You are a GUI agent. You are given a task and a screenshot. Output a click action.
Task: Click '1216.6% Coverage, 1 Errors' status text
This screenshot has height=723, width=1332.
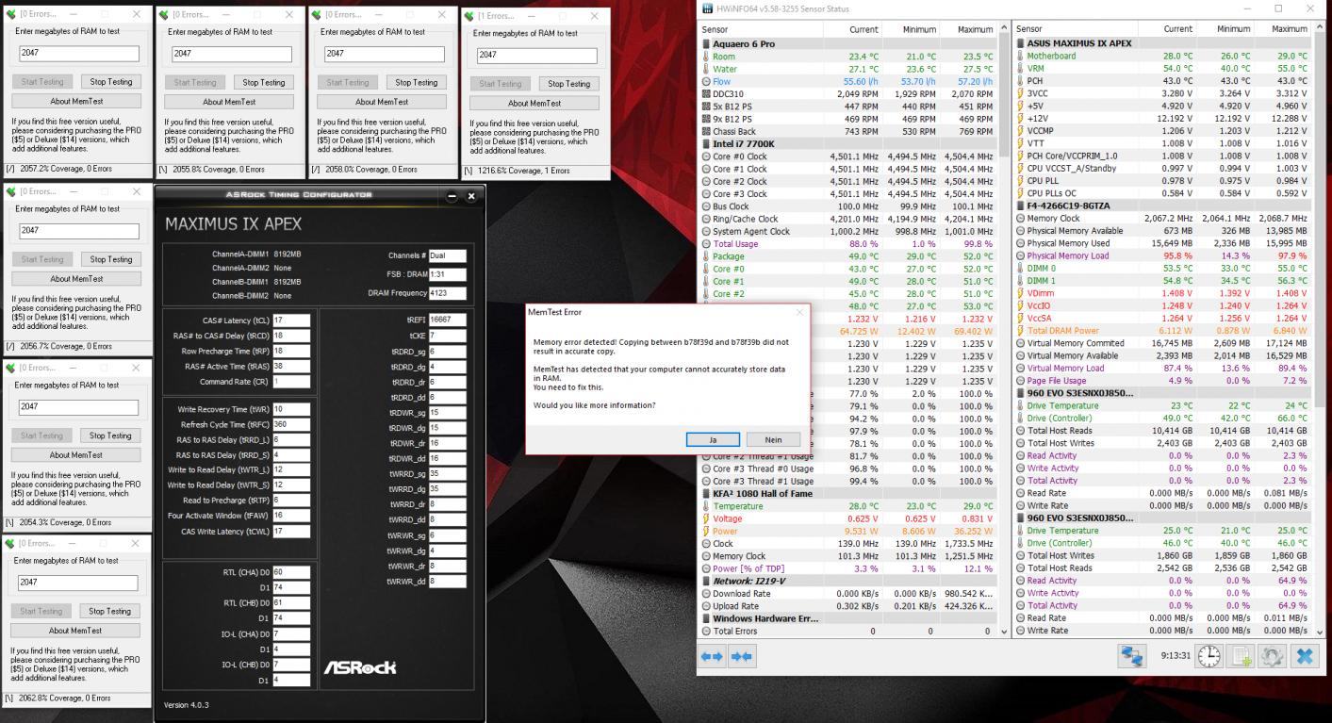[x=523, y=171]
